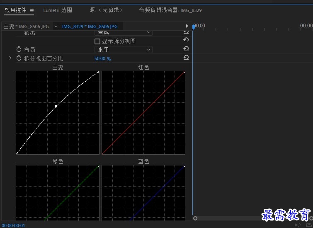313x228 pixels.
Task: Open the Effect Controls panel menu icon
Action: (32, 11)
